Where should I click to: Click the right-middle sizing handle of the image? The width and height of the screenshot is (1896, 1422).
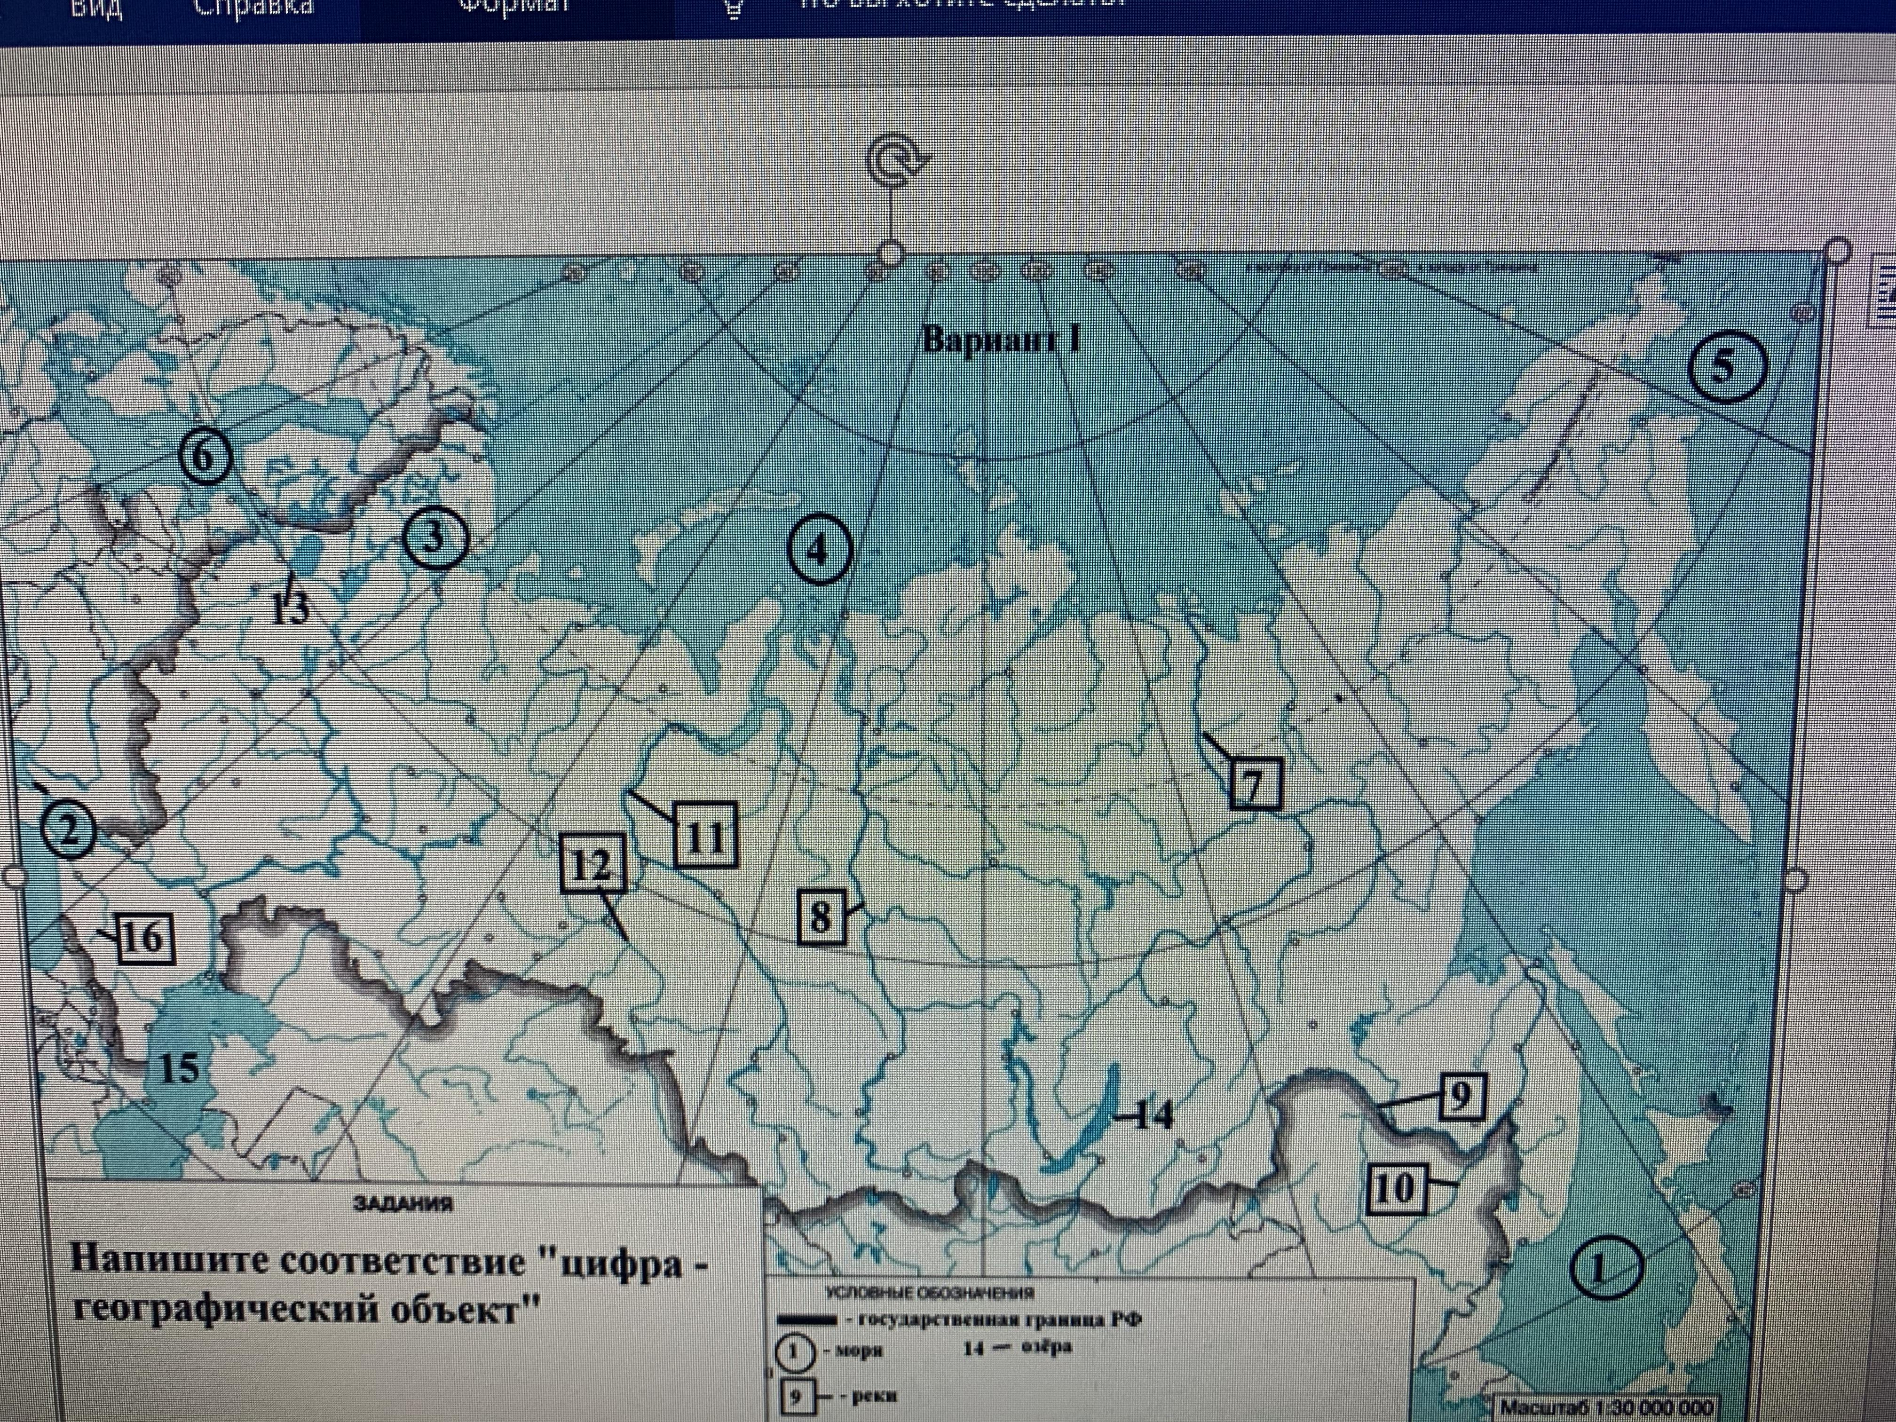point(1796,879)
